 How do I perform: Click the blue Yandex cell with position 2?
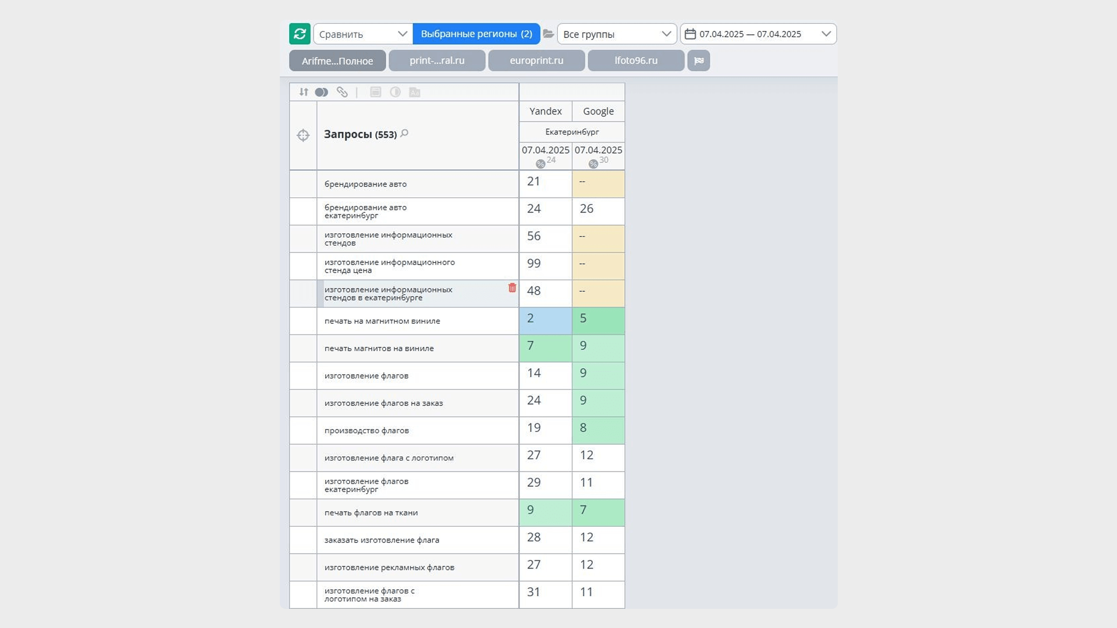pyautogui.click(x=546, y=321)
